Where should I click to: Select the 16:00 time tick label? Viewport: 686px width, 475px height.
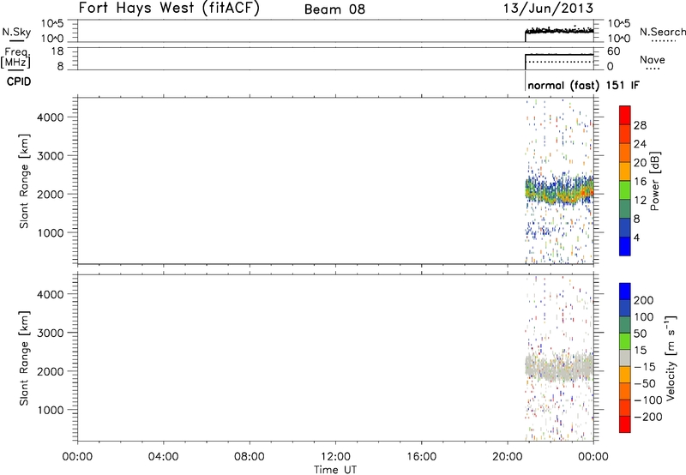click(x=421, y=457)
